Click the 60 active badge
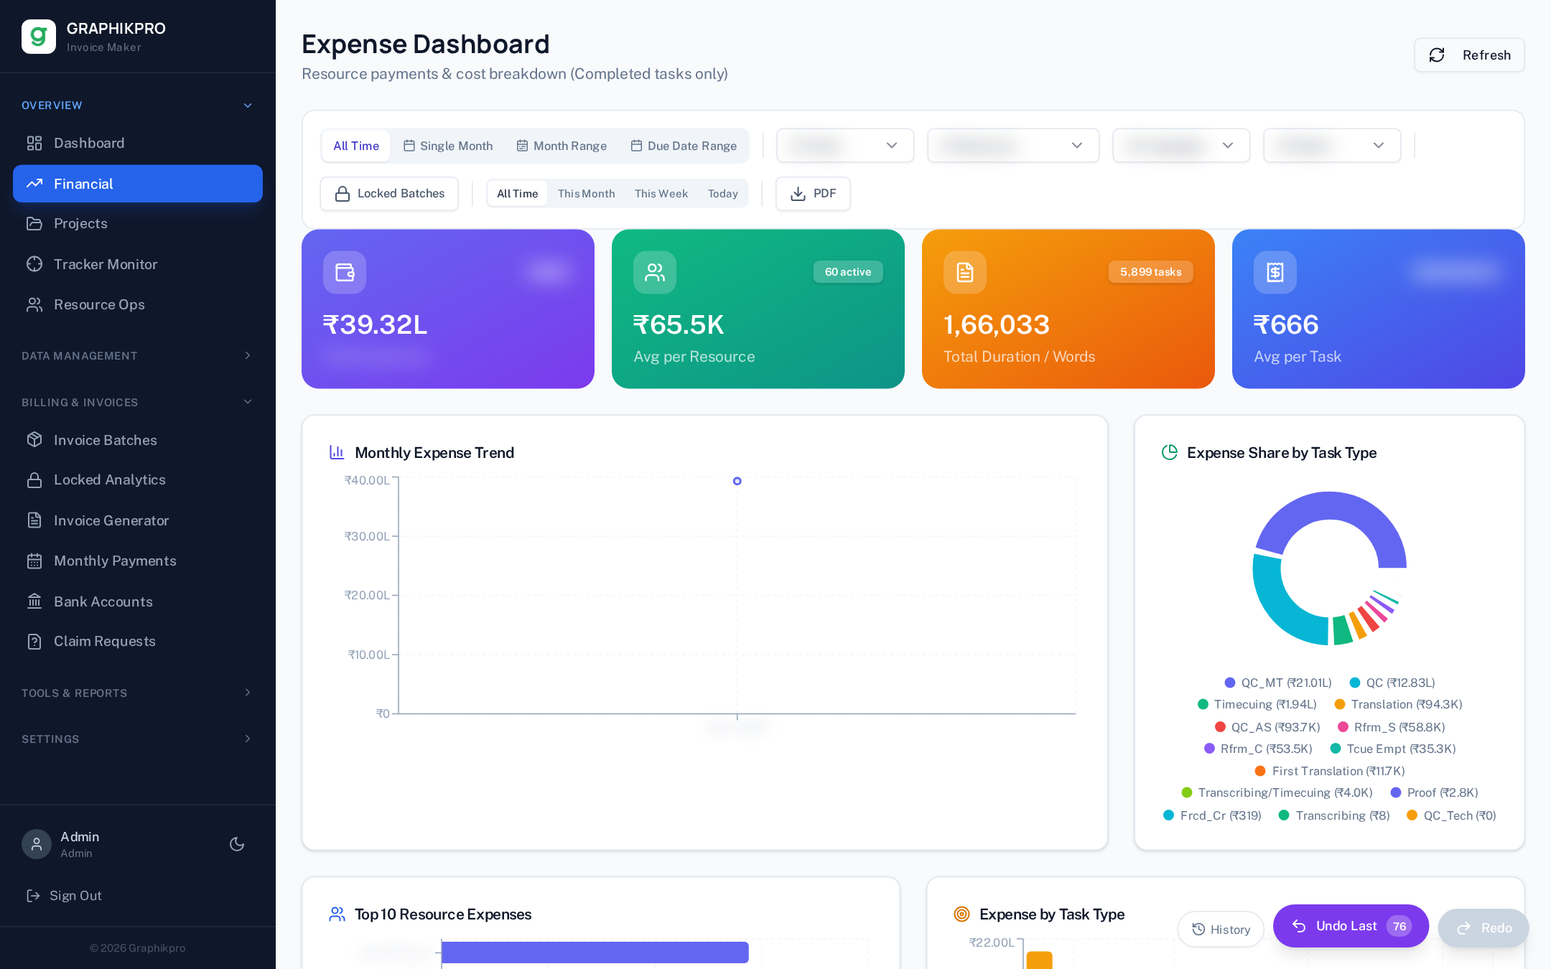Viewport: 1551px width, 969px height. 848,272
